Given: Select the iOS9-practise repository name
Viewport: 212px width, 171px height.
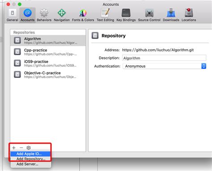Looking at the screenshot, I should 36,61.
